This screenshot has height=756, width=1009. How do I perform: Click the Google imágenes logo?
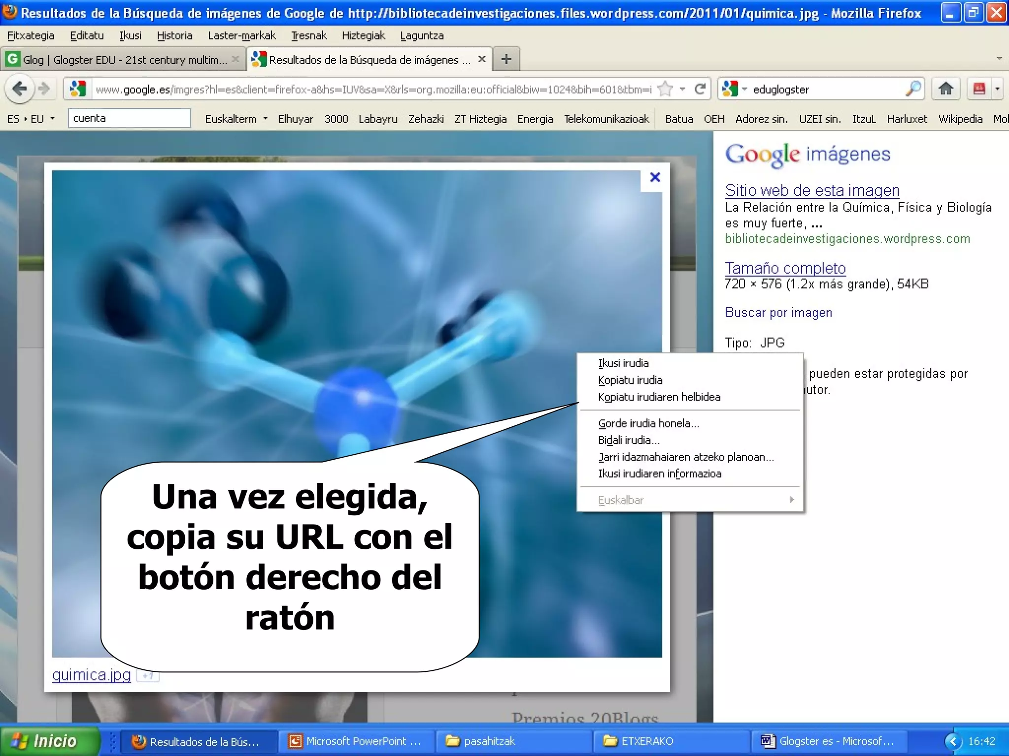coord(807,155)
